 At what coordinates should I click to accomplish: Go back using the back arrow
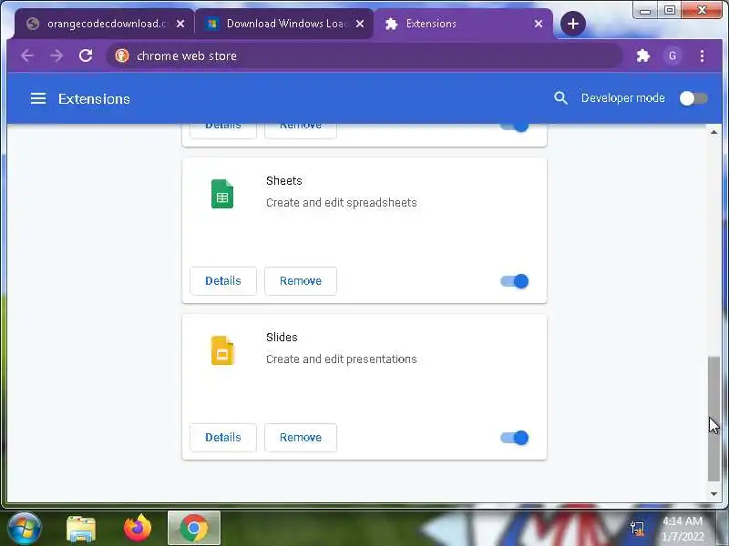point(27,56)
